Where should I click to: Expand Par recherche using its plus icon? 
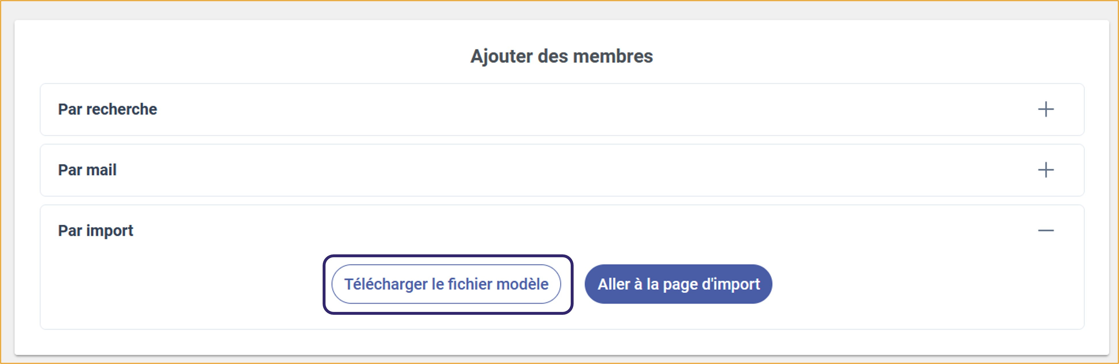[1046, 109]
